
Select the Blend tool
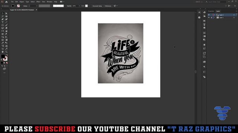[x=6, y=43]
